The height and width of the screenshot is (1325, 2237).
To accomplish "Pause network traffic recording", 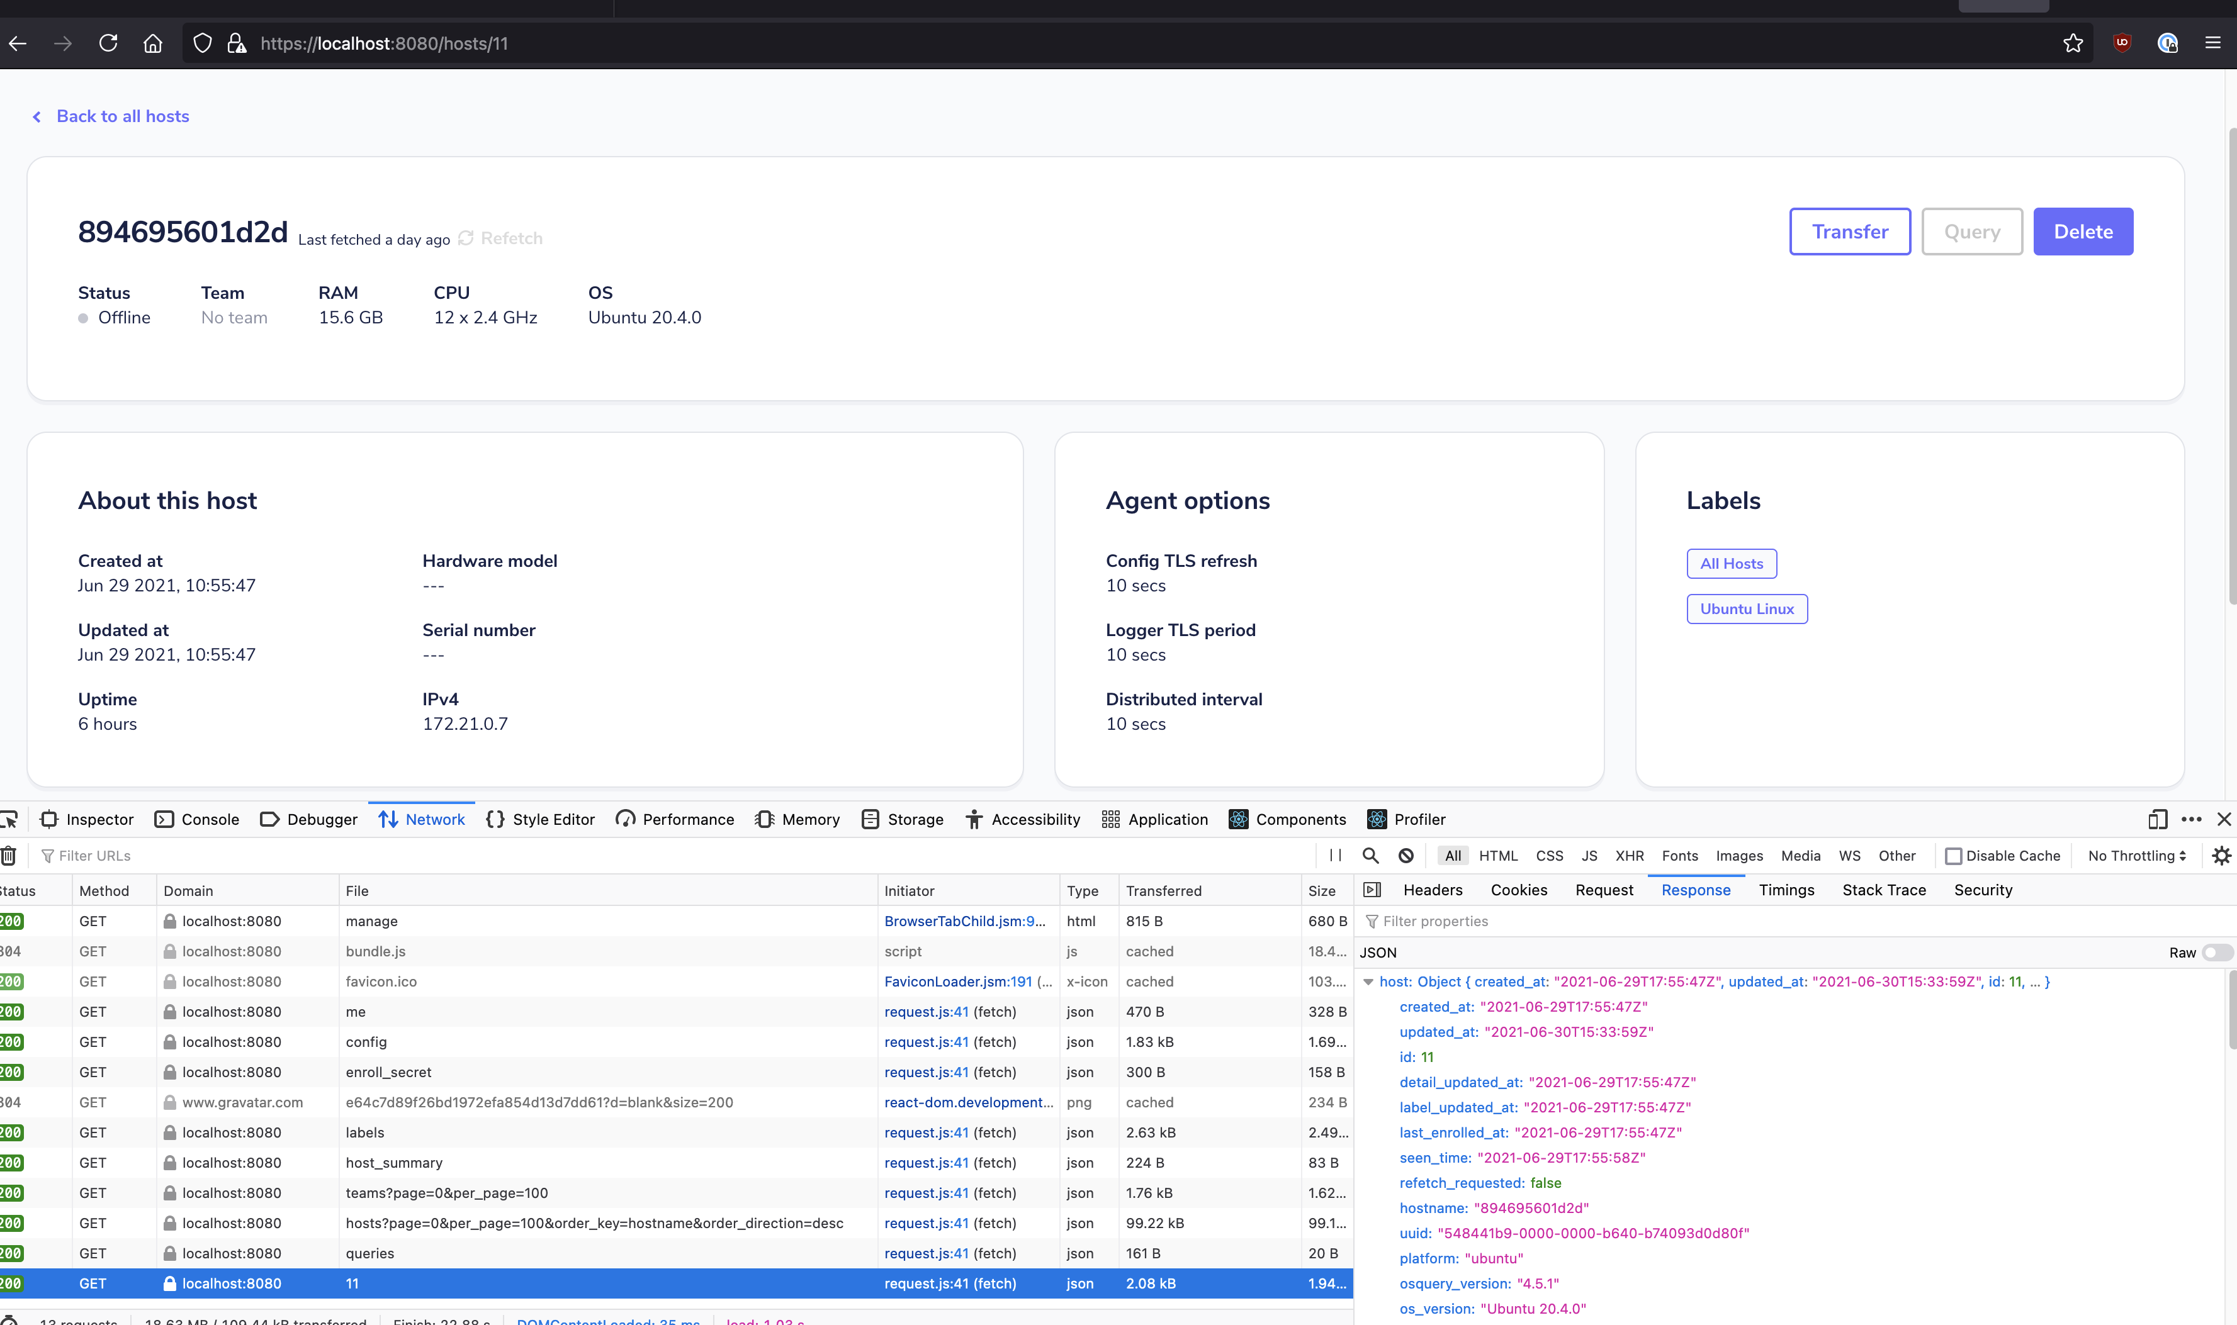I will coord(1335,856).
